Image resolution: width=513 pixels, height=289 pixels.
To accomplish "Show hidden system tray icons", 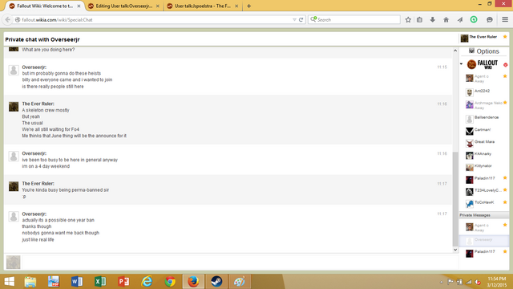I will point(442,282).
